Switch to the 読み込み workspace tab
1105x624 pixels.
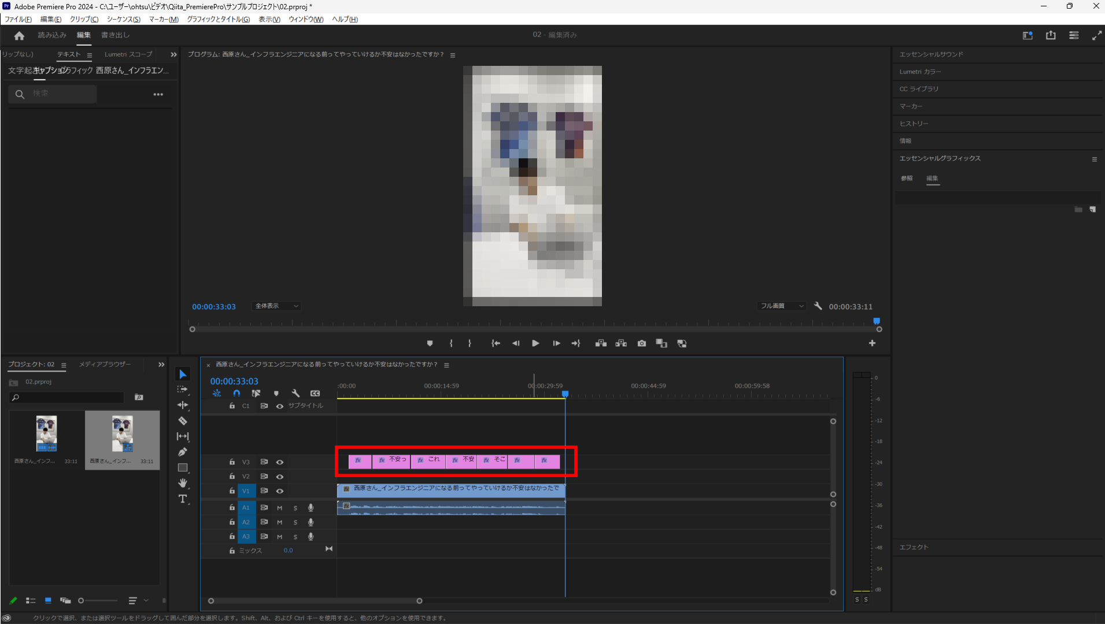click(x=52, y=35)
